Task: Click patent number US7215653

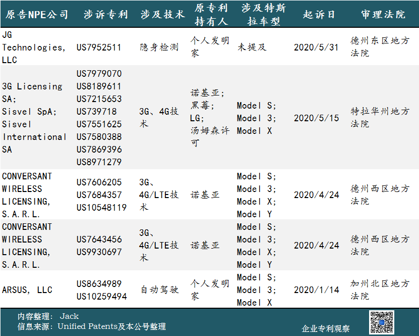Action: coord(99,99)
